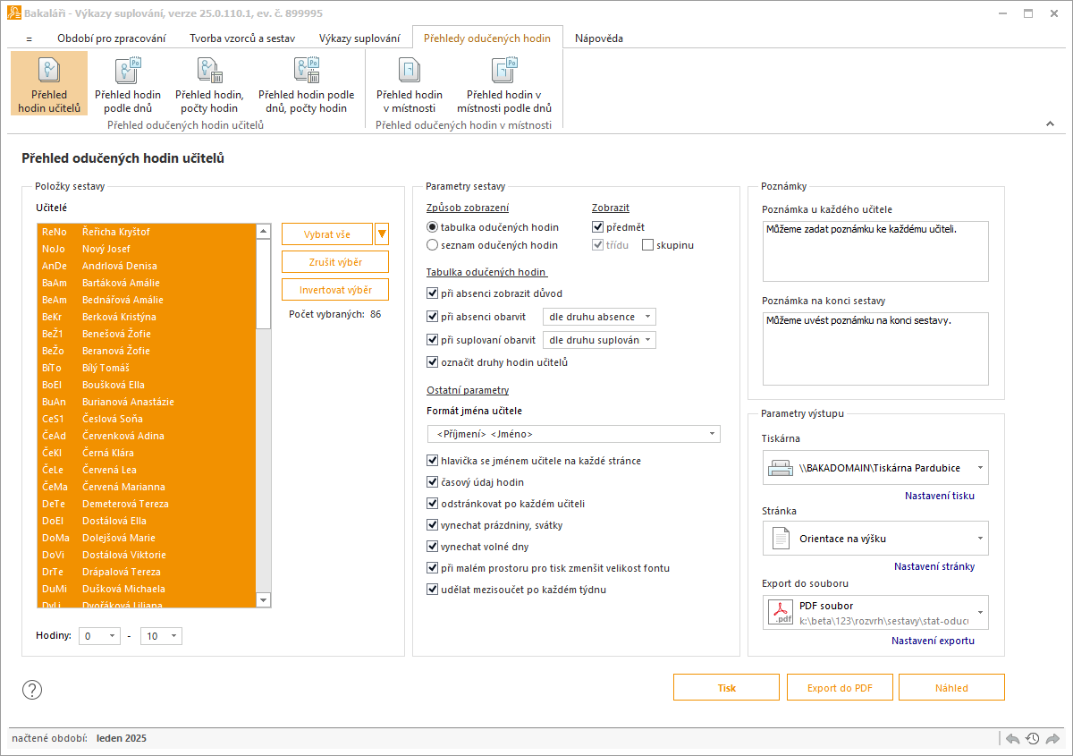Open Přehled hodin v místnosti
1073x756 pixels.
pos(410,83)
